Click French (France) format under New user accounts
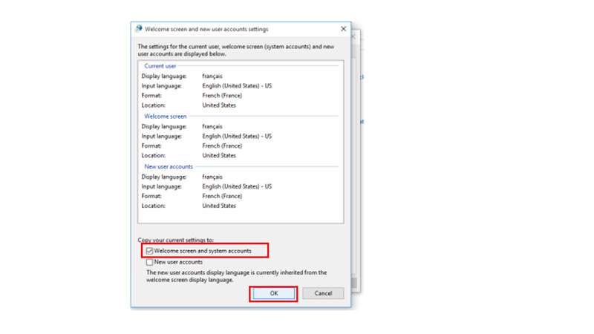 (x=222, y=196)
